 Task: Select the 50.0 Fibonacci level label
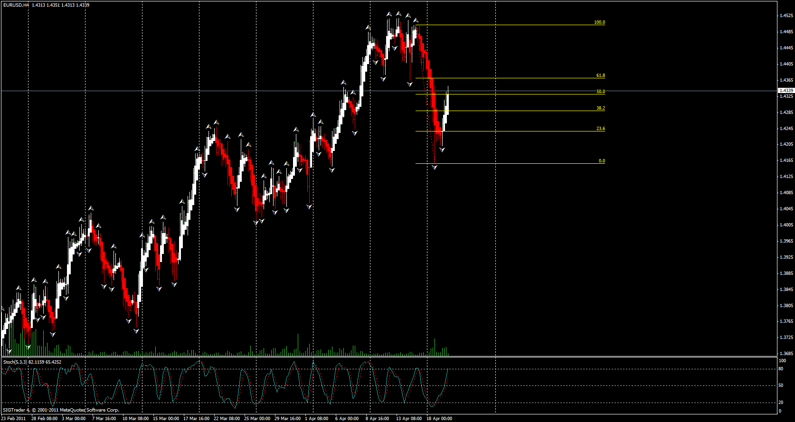click(x=600, y=92)
